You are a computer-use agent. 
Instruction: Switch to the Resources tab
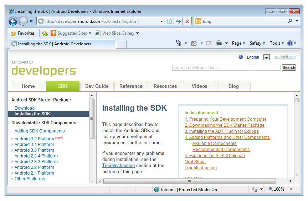pos(165,86)
